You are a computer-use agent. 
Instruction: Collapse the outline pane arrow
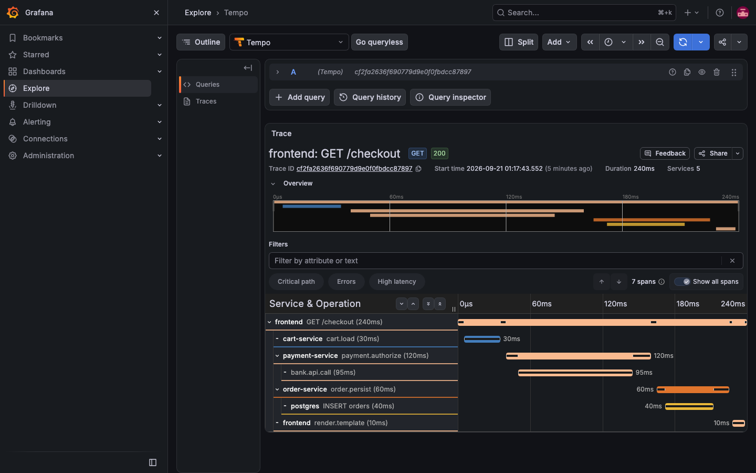click(248, 68)
